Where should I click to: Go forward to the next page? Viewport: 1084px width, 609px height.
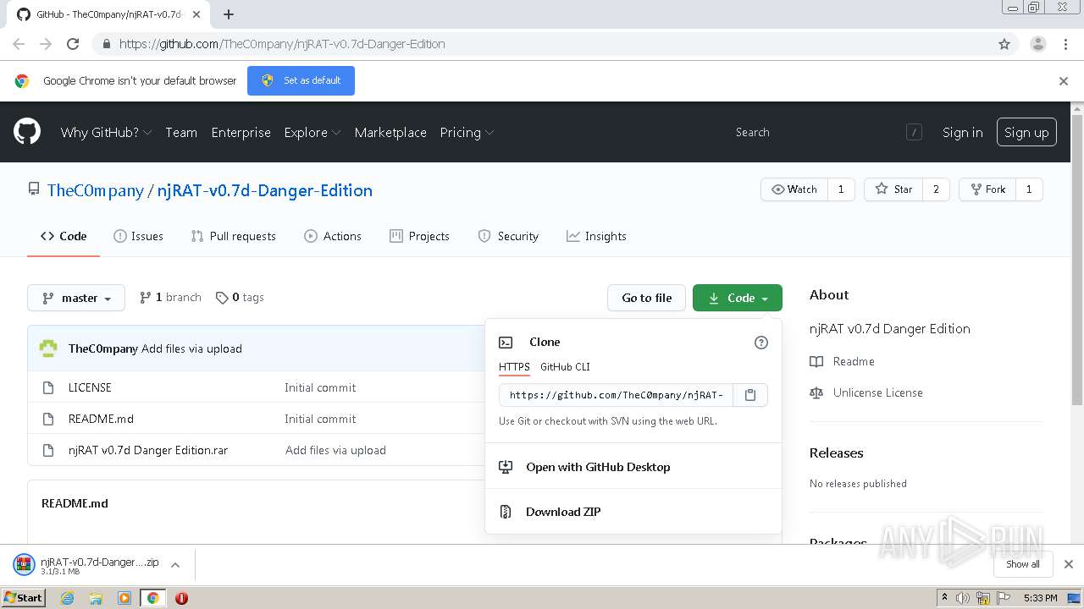point(46,44)
